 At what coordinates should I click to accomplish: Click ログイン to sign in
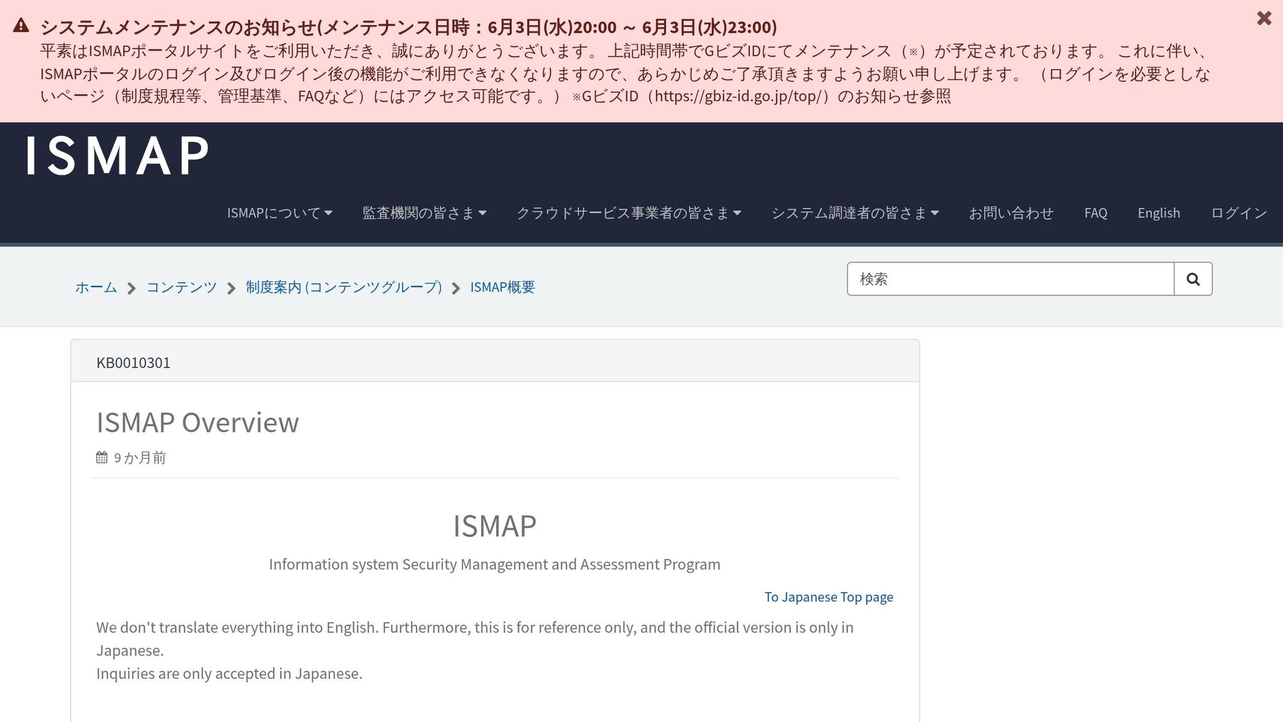(1239, 213)
